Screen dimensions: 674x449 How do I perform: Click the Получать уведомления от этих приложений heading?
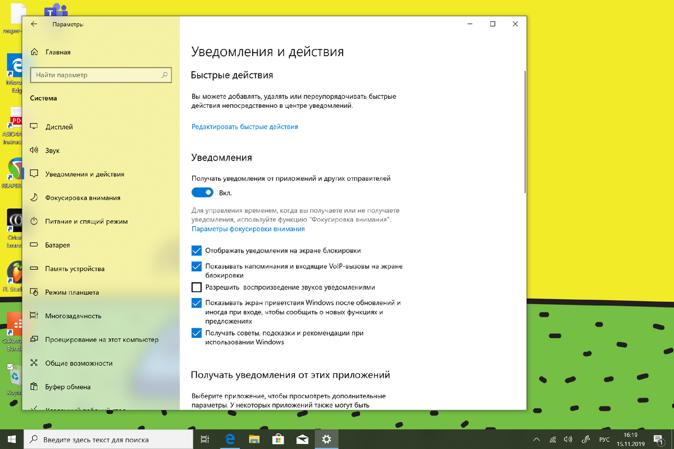pyautogui.click(x=290, y=374)
